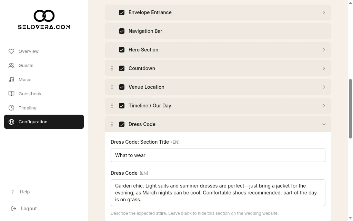Image resolution: width=353 pixels, height=221 pixels.
Task: Open the Timeline page in sidebar
Action: tap(44, 108)
